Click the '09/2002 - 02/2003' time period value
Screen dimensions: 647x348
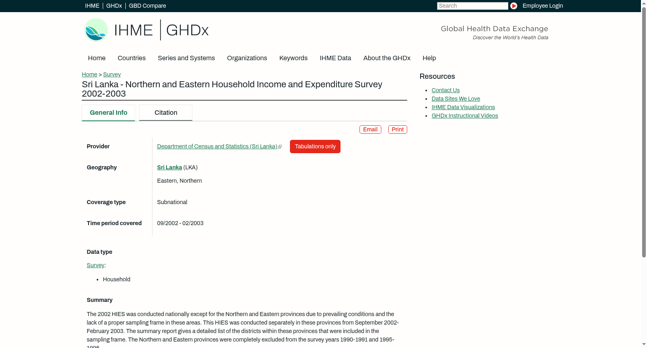180,223
